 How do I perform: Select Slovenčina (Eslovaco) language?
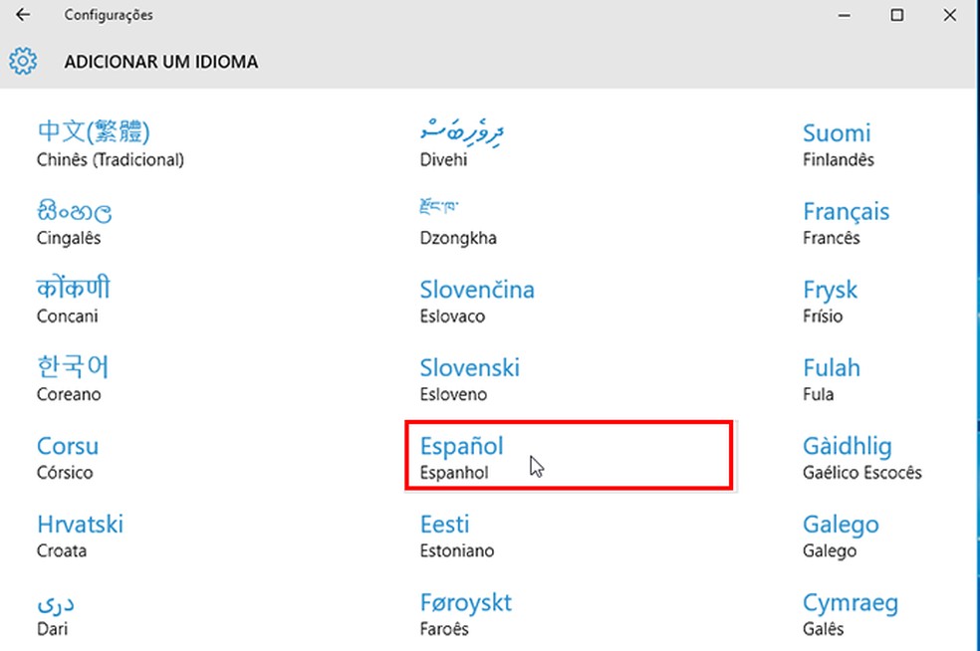477,301
